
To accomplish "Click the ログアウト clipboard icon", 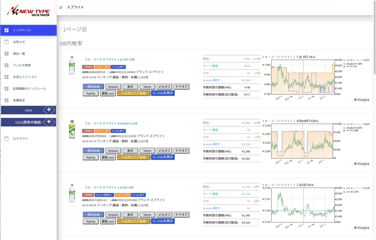I will tap(7, 139).
